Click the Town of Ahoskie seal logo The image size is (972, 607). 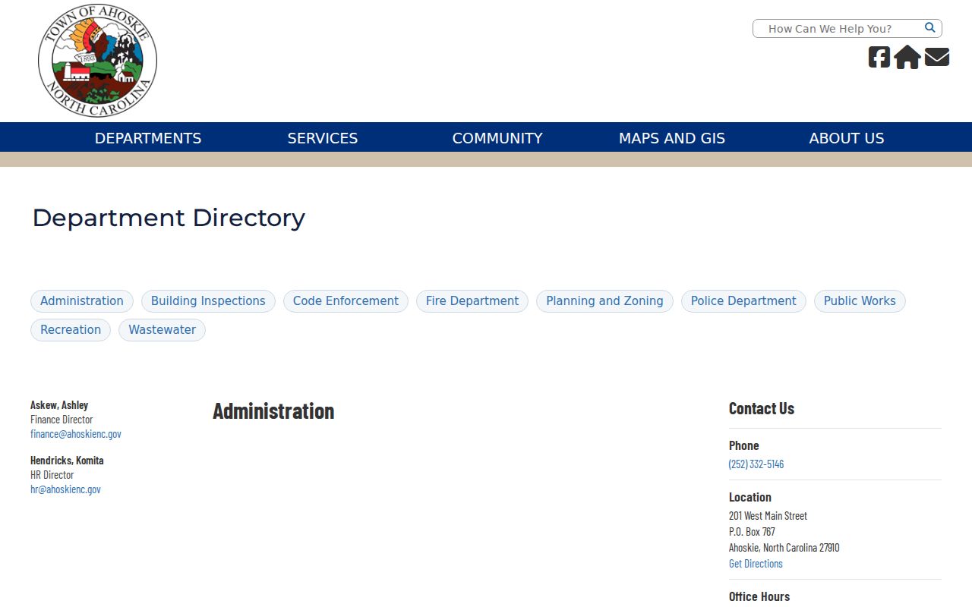pyautogui.click(x=97, y=61)
